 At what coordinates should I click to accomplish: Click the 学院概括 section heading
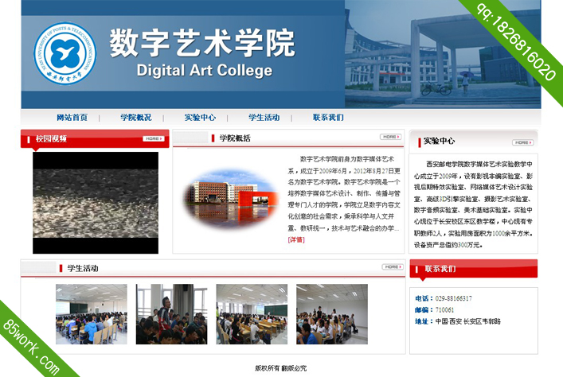(235, 138)
